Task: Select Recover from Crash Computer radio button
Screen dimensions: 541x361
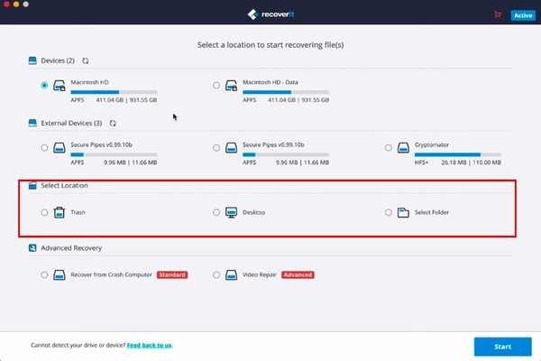Action: coord(44,275)
